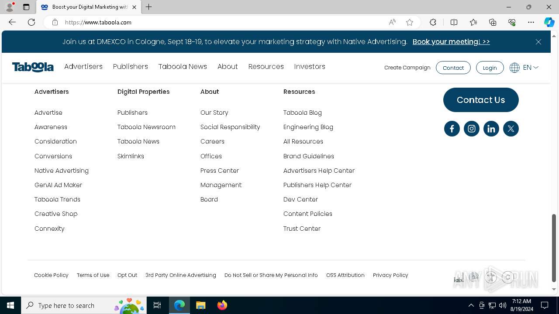The width and height of the screenshot is (559, 314).
Task: Toggle Split screen view
Action: coord(454,22)
